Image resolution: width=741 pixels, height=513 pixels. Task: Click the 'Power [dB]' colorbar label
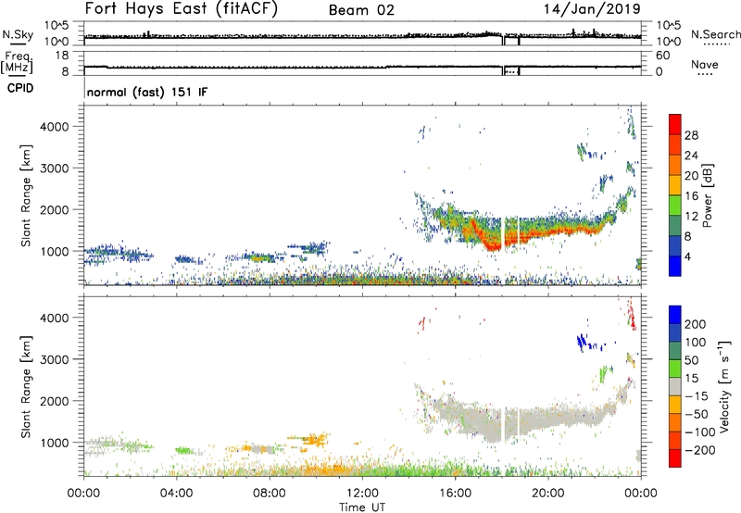pyautogui.click(x=707, y=195)
